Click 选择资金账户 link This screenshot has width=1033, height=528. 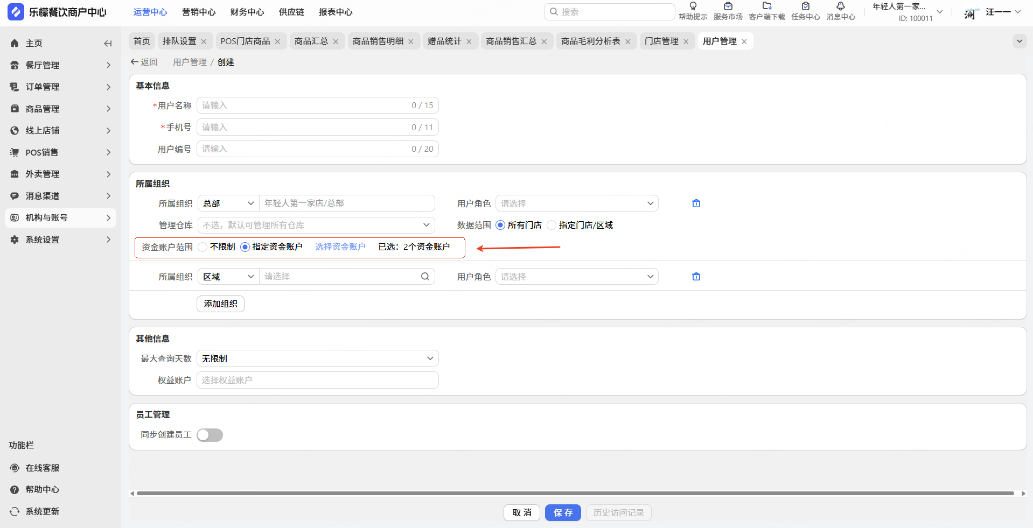340,247
